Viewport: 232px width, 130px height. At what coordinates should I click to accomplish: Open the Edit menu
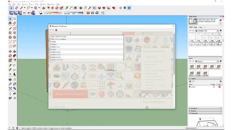click(x=14, y=4)
